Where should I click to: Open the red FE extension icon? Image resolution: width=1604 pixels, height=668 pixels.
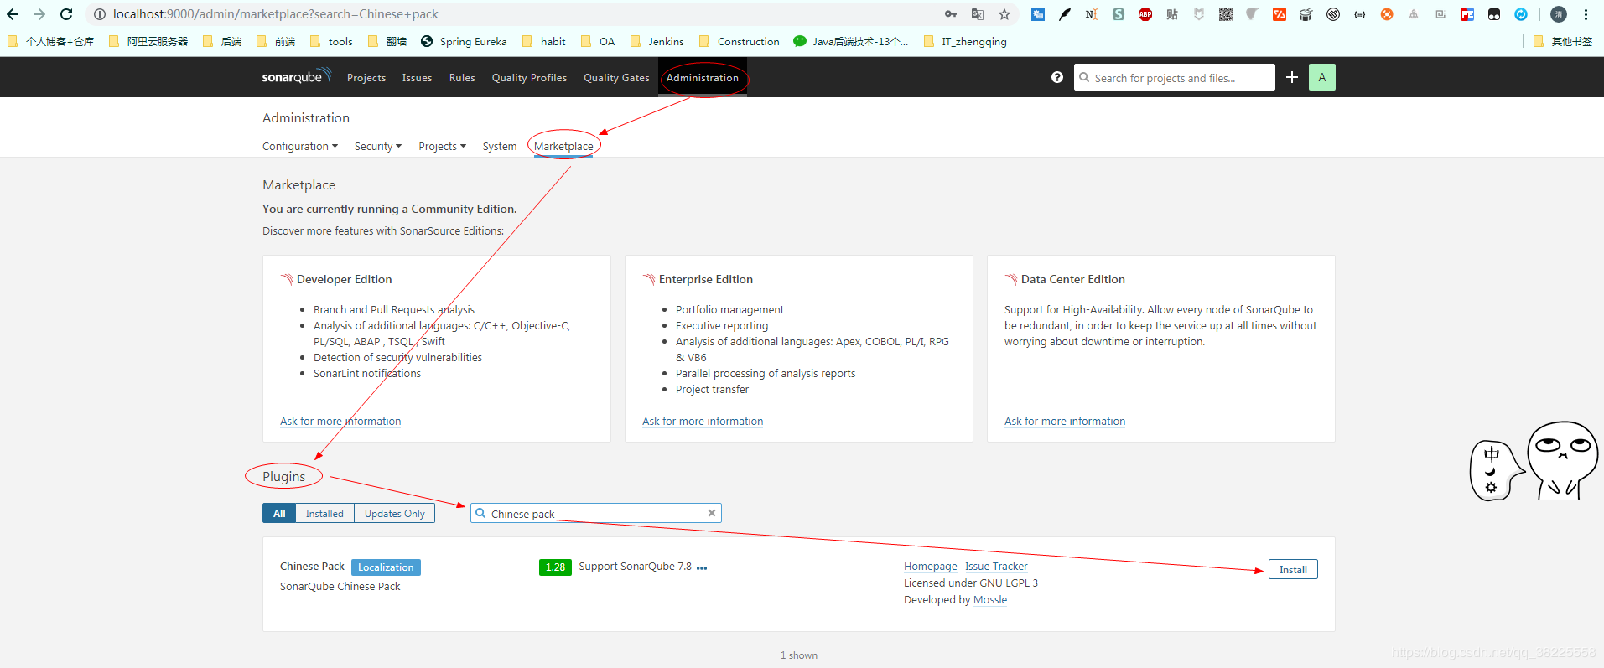tap(1467, 14)
